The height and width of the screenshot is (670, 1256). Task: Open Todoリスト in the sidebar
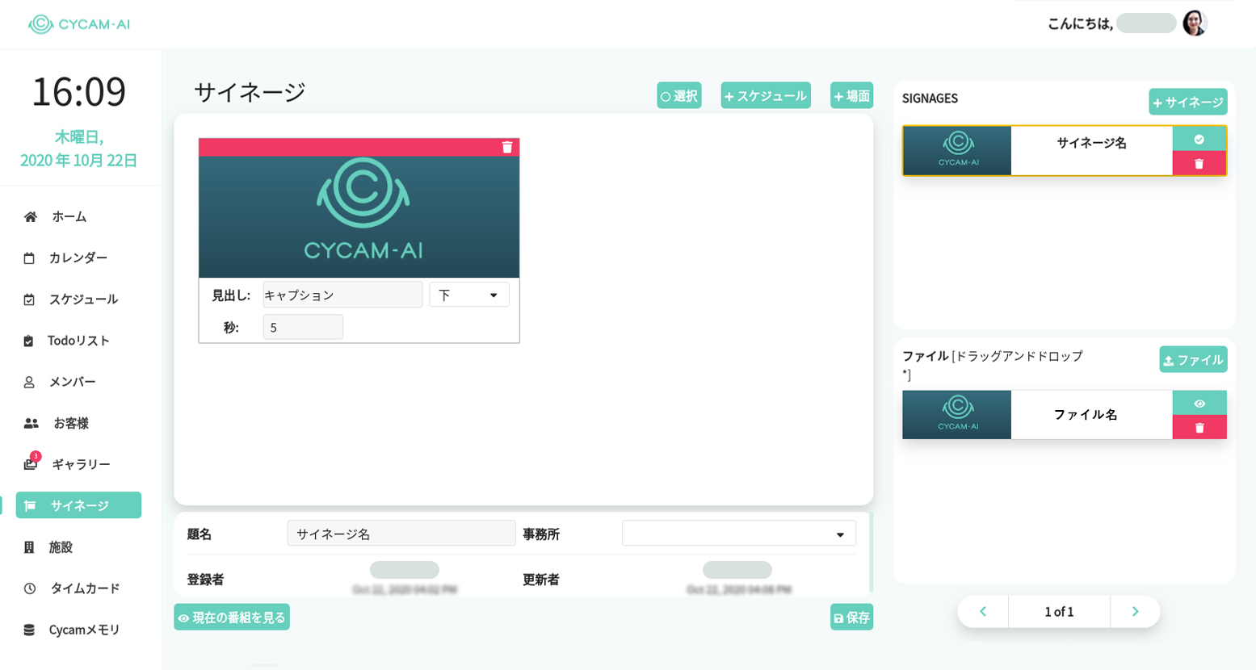pos(78,341)
